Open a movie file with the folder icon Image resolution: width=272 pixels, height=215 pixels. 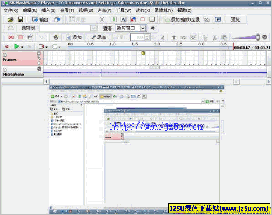click(10, 19)
